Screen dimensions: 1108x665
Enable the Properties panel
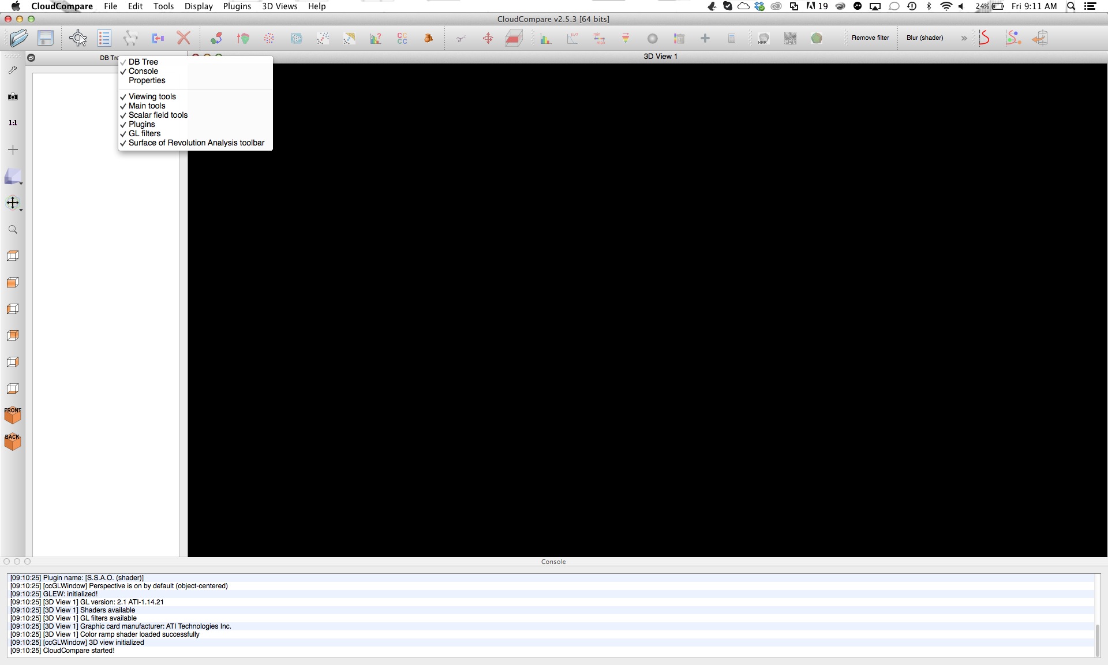tap(147, 80)
